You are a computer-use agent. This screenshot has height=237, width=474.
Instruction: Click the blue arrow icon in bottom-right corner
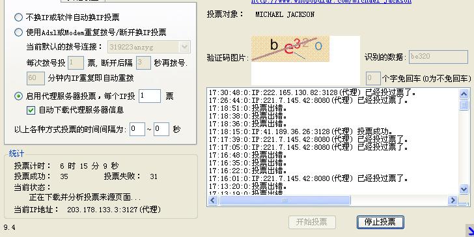pos(469,230)
